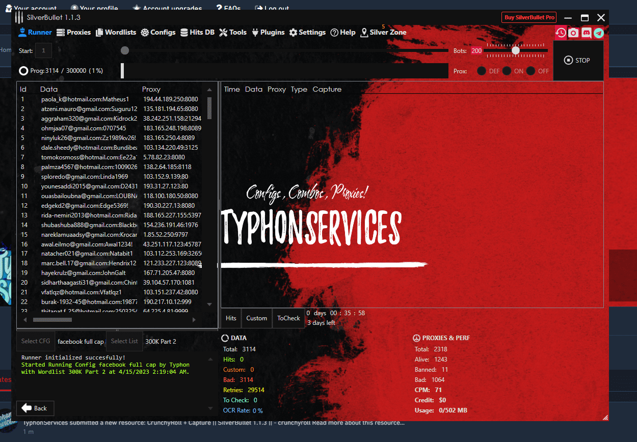Screen dimensions: 637x442
Task: Switch to the ToCheck tab
Action: click(x=288, y=318)
